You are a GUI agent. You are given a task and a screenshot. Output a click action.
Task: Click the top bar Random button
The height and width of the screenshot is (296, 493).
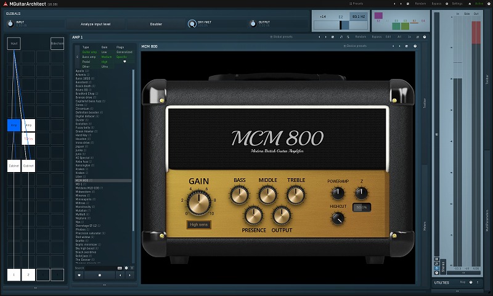[x=420, y=3]
